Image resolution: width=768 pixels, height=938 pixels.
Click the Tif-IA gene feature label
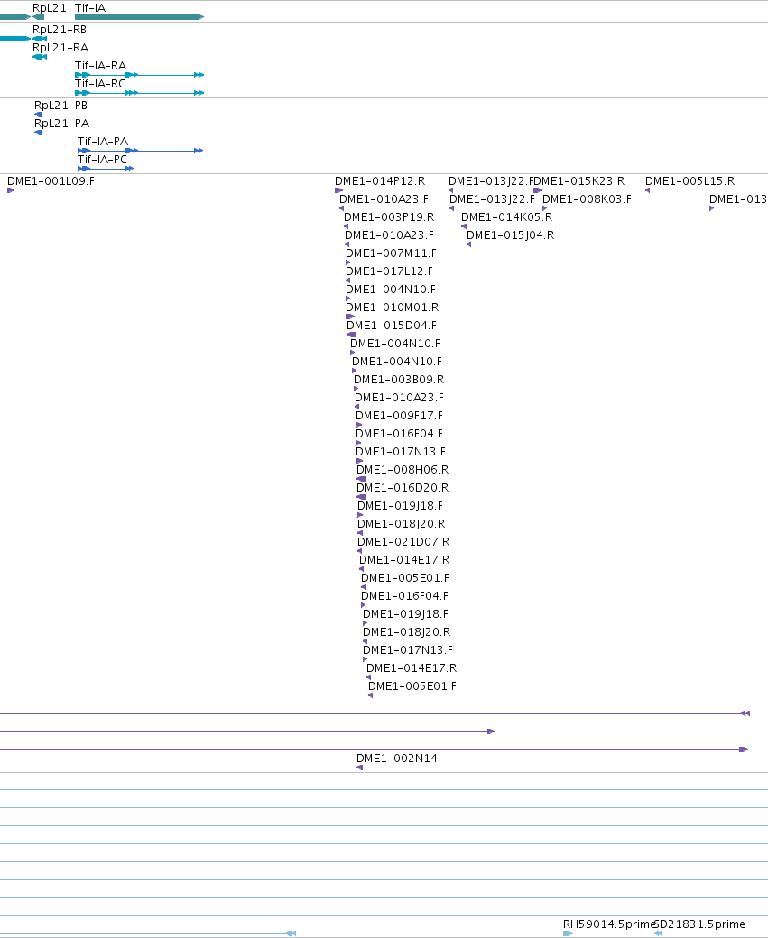pyautogui.click(x=89, y=8)
